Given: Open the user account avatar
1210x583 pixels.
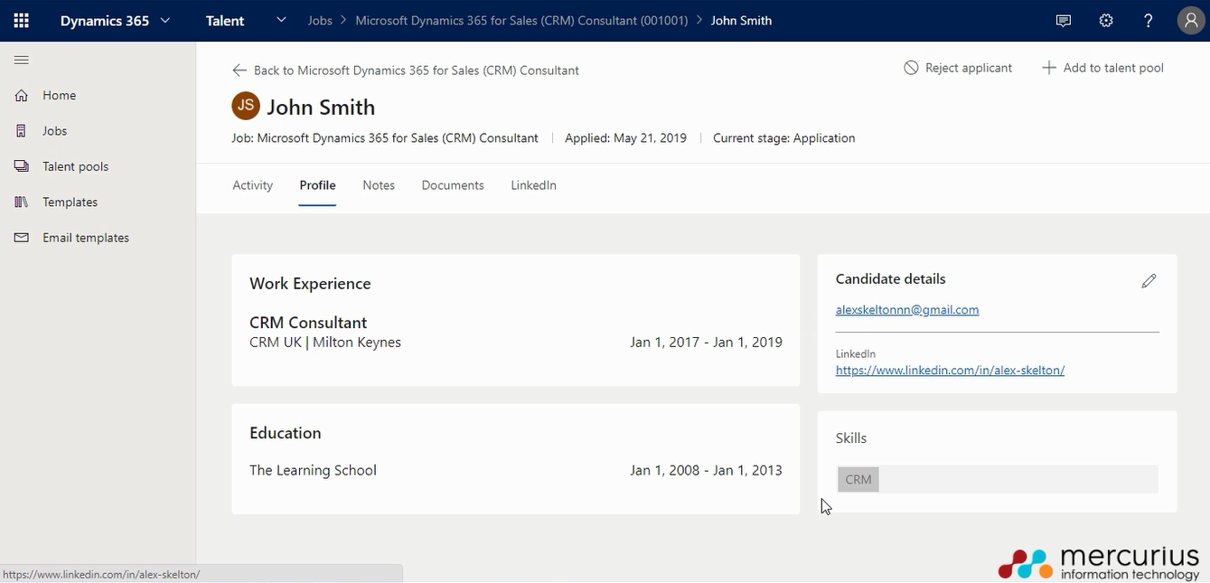Looking at the screenshot, I should 1190,21.
